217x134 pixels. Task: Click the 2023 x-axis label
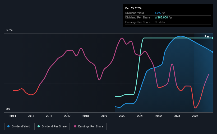[177, 116]
